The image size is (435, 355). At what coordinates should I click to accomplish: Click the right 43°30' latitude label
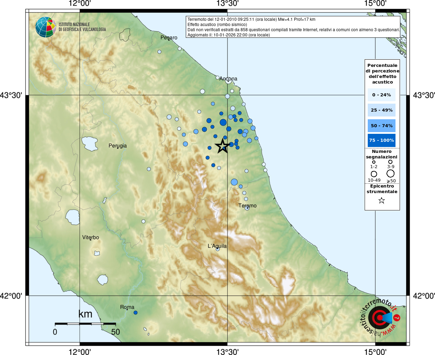coord(424,95)
